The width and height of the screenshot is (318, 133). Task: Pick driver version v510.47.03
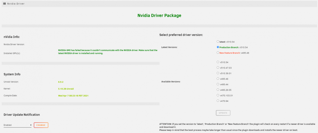(218, 67)
